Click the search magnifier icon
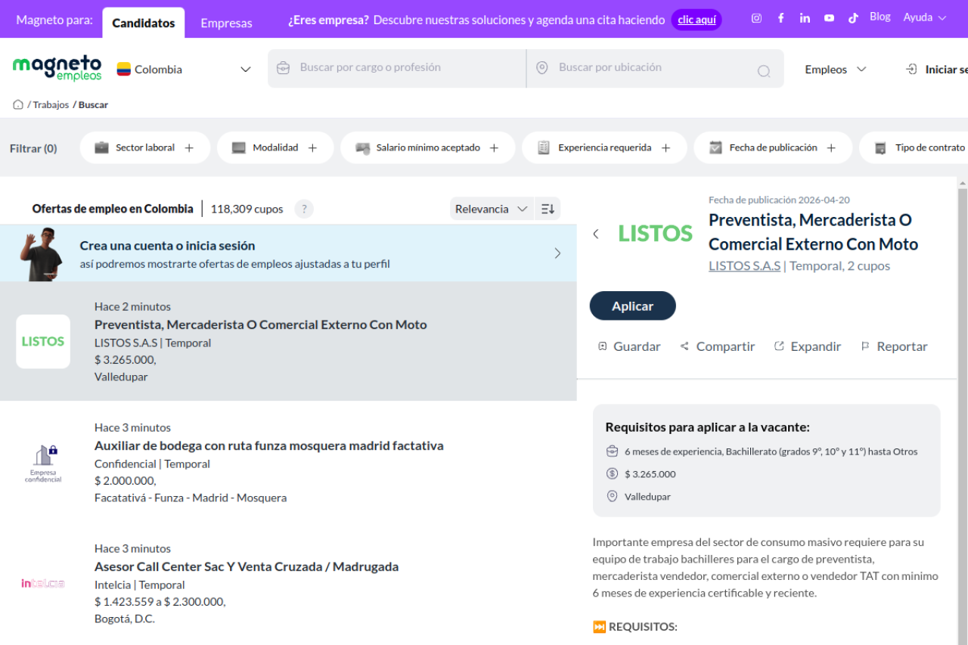 pyautogui.click(x=764, y=71)
